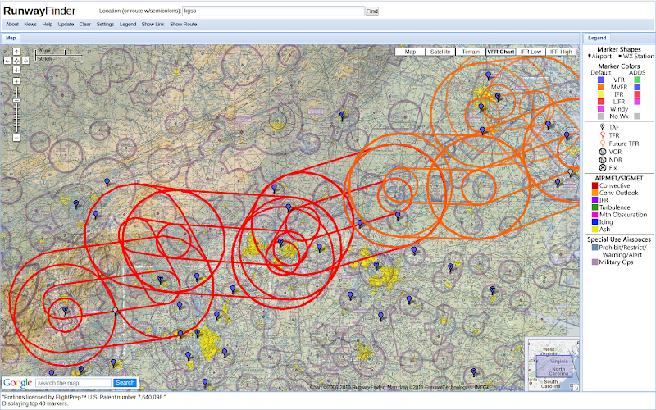
Task: Click the yellow Ash swatch
Action: pyautogui.click(x=595, y=230)
